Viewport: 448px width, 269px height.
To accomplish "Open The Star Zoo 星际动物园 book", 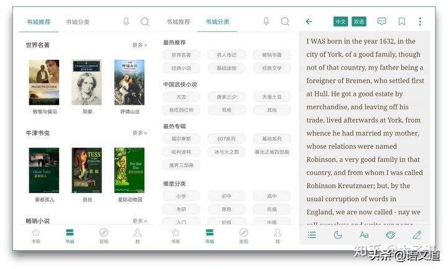I will pos(129,170).
